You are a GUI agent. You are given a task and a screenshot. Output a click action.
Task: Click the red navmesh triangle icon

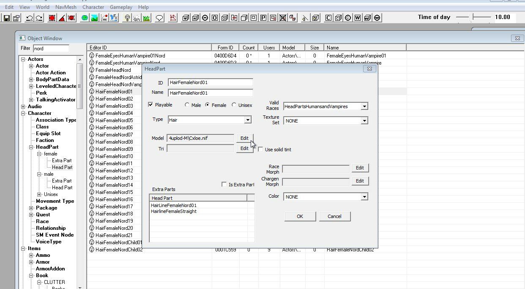point(173,18)
